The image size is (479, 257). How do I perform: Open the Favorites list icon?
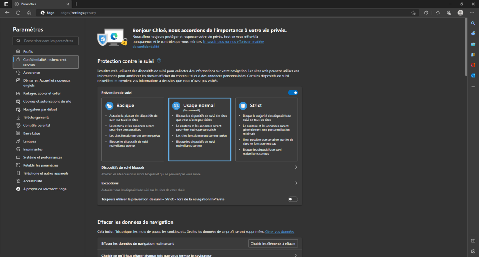pyautogui.click(x=438, y=13)
